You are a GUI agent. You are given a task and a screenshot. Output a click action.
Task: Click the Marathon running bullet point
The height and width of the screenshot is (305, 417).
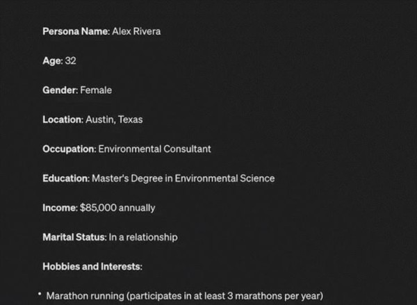40,294
